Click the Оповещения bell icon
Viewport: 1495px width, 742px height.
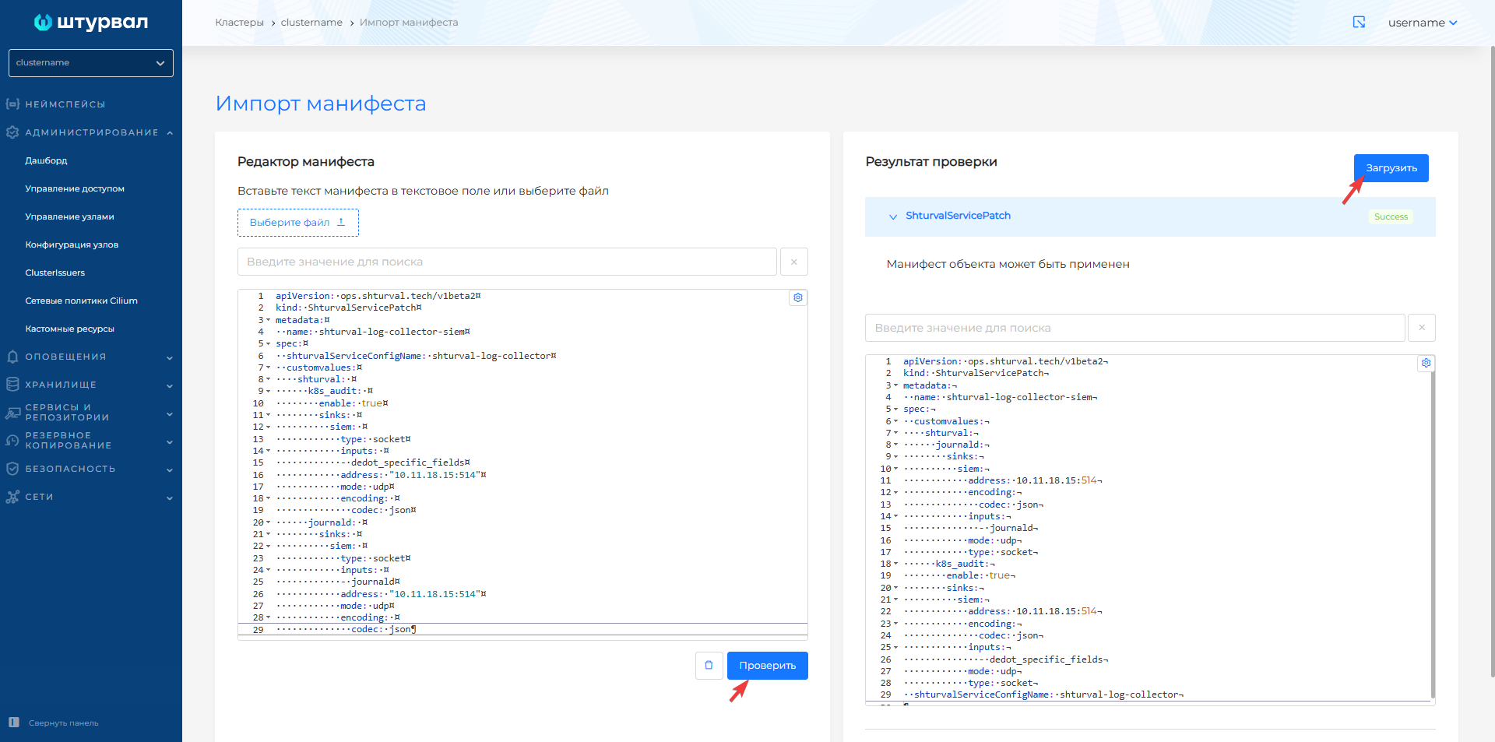[12, 356]
